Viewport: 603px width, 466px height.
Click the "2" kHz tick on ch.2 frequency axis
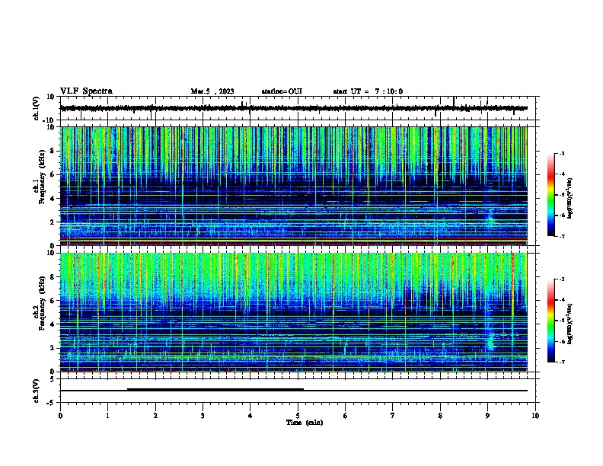point(53,348)
